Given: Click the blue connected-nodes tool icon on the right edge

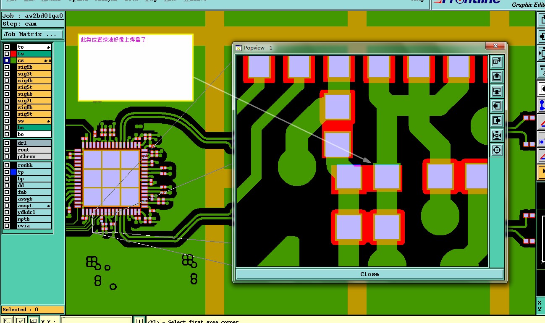Looking at the screenshot, I should point(541,105).
